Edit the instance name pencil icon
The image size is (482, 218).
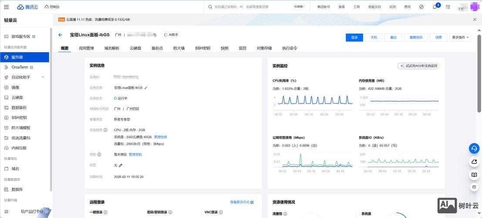[x=146, y=88]
